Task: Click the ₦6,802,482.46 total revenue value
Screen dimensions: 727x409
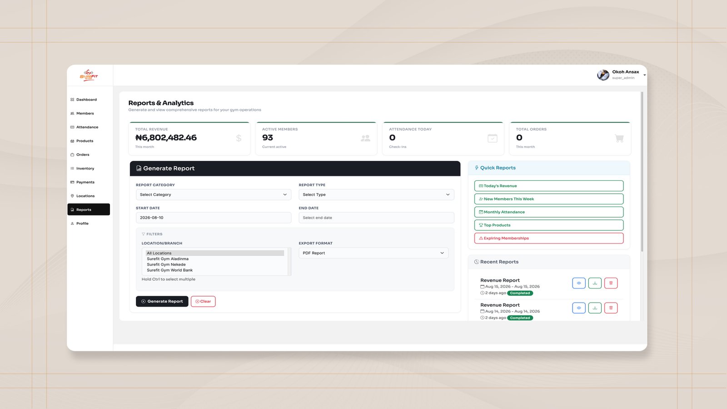Action: click(x=166, y=138)
